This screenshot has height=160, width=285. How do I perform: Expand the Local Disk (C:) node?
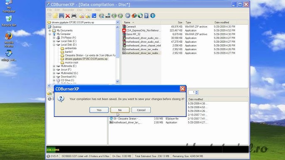pyautogui.click(x=54, y=41)
